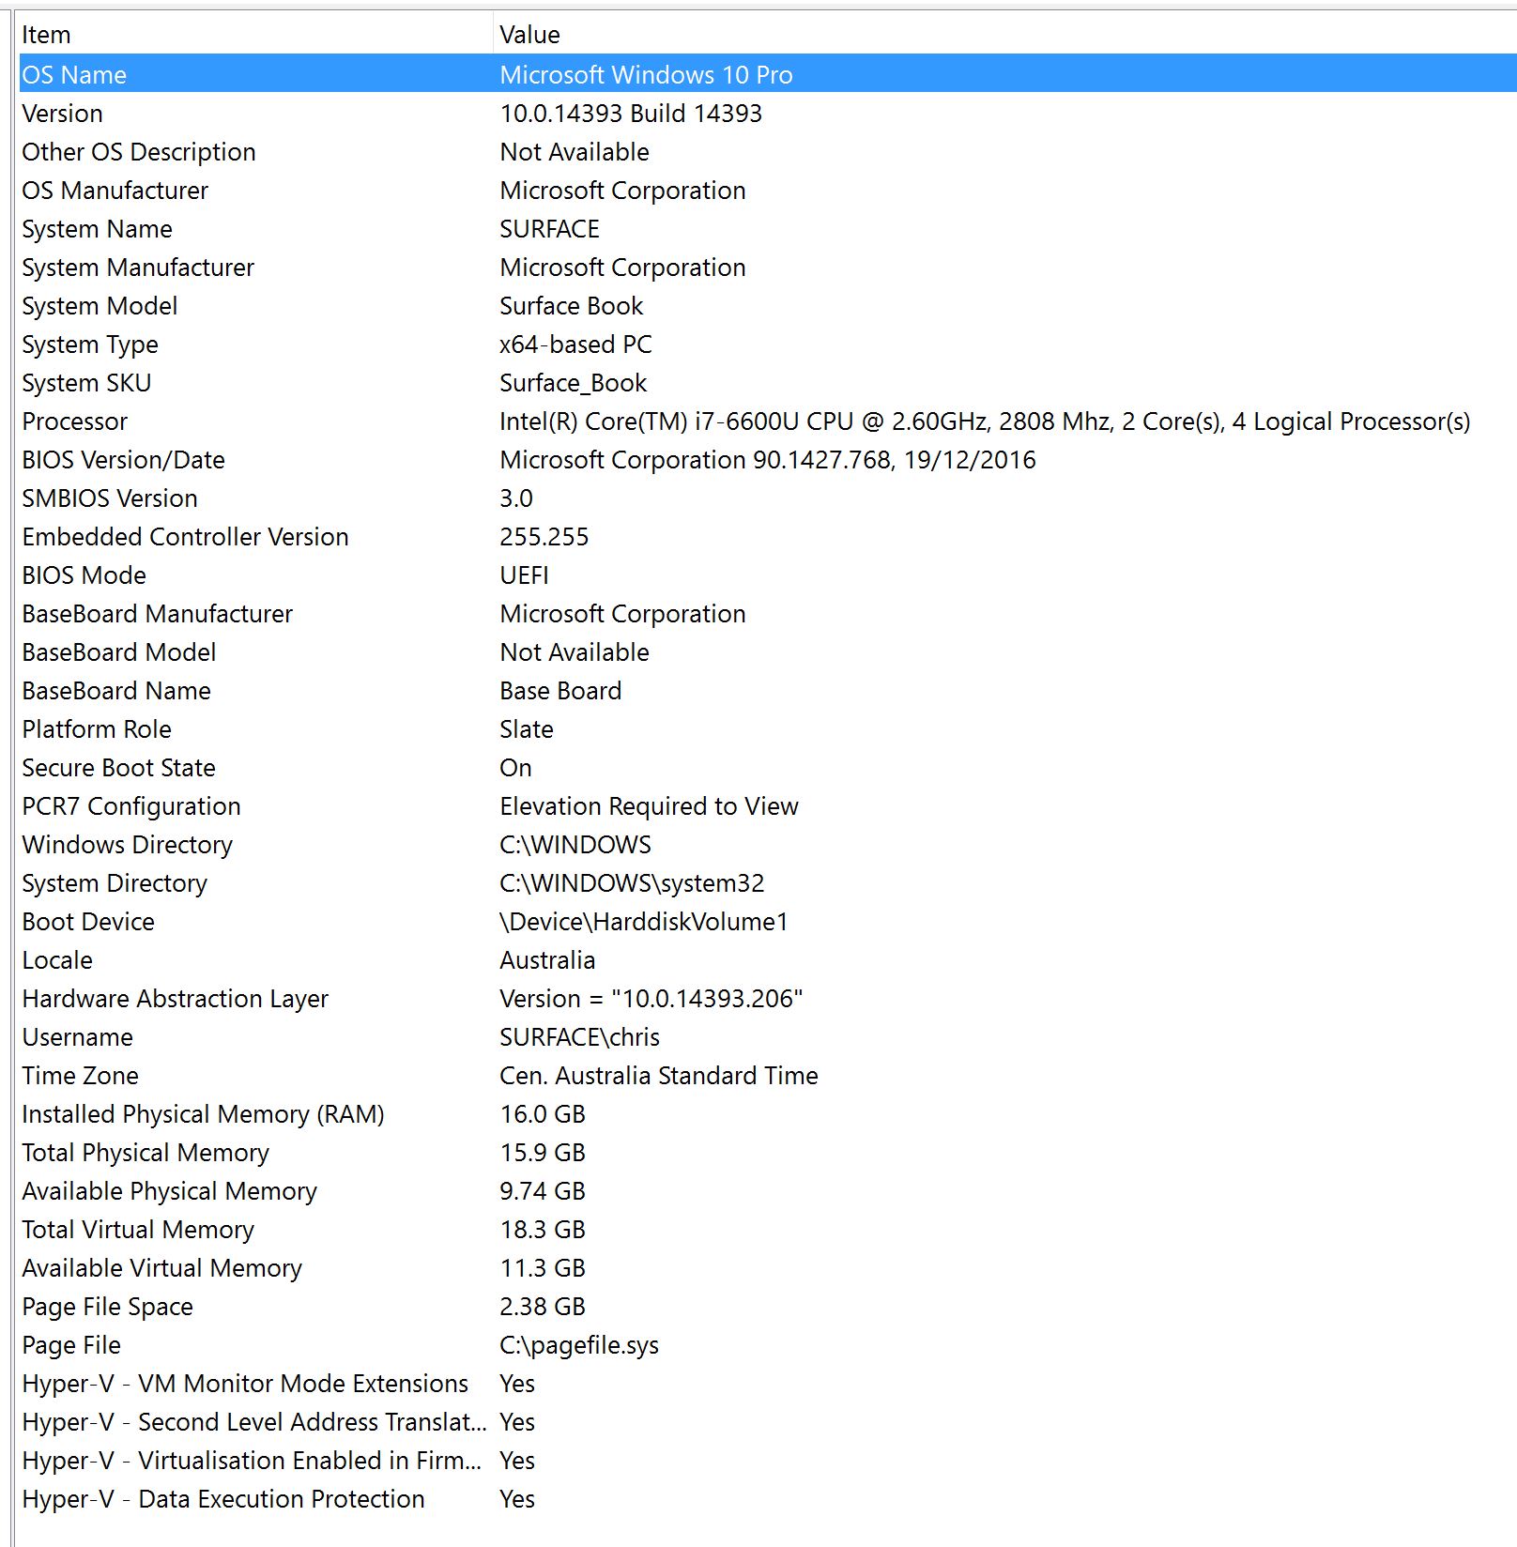The height and width of the screenshot is (1547, 1517).
Task: Click the Intel Core i7-6600U processor value
Action: click(985, 421)
